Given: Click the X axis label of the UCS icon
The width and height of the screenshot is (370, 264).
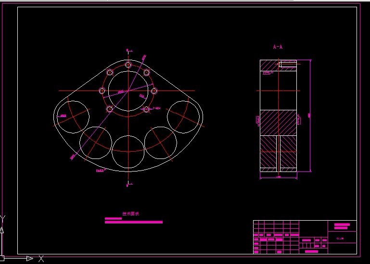Looking at the screenshot, I should (x=41, y=259).
